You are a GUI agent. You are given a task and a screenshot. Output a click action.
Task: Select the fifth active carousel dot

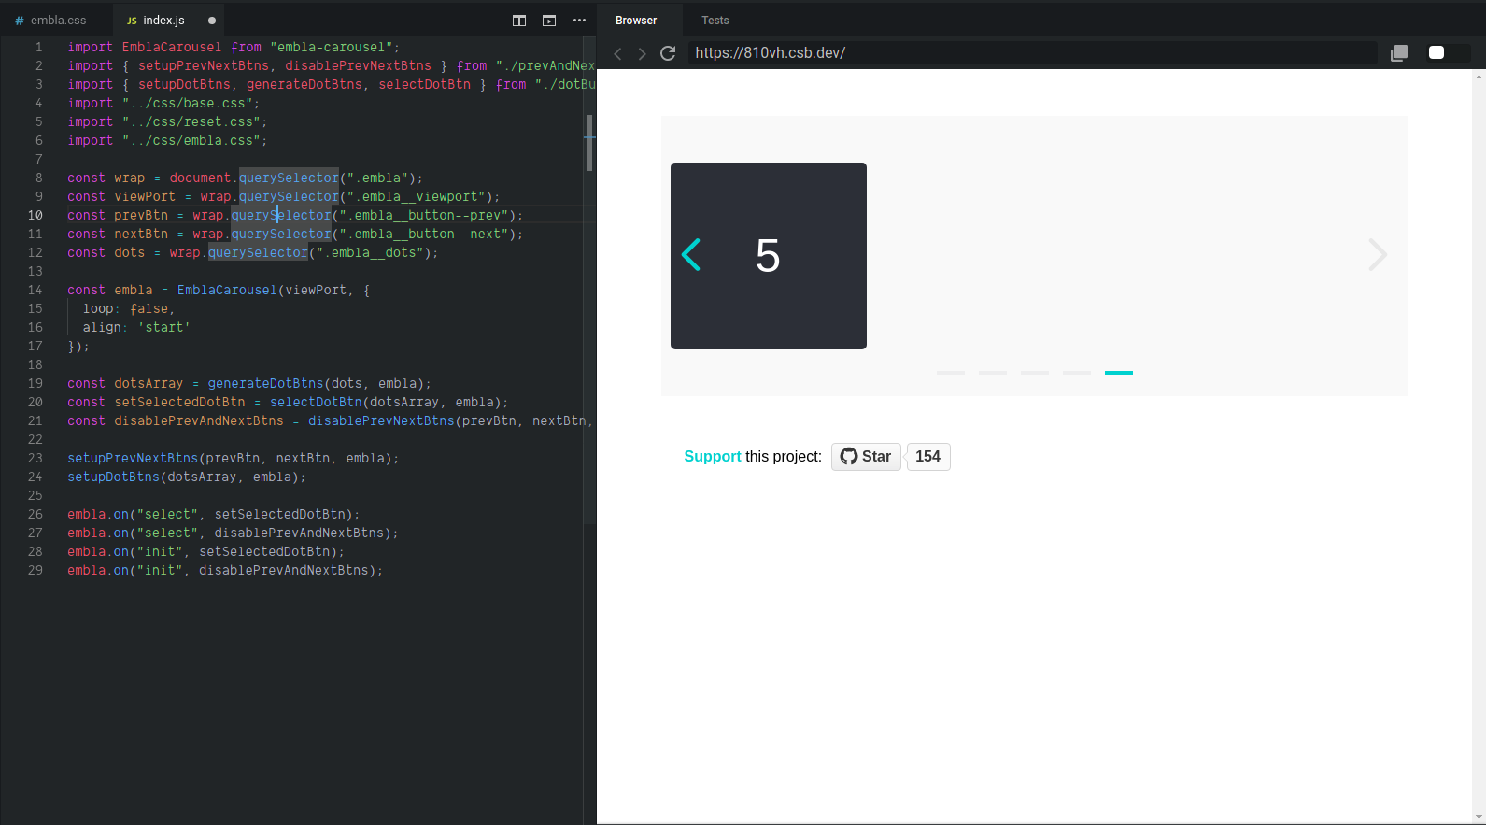click(x=1119, y=373)
